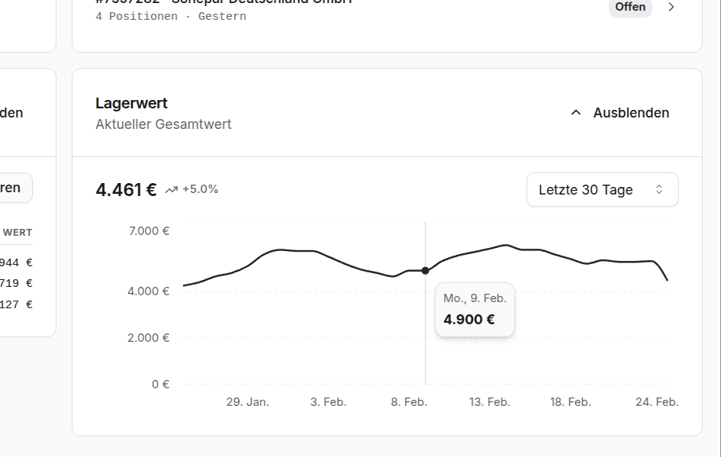Click the 29. Jan. axis label
Screen dimensions: 721x457
pos(249,401)
